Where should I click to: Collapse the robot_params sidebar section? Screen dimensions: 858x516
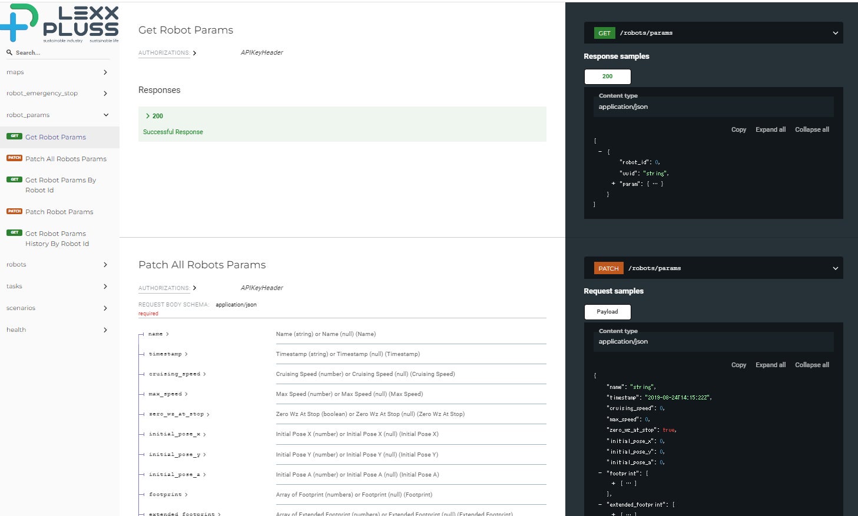105,115
